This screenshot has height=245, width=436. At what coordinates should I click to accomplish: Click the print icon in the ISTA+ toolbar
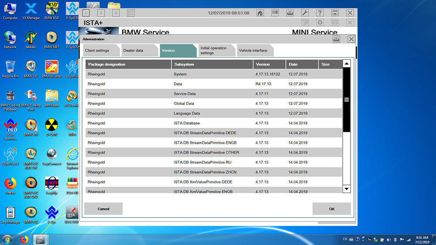[290, 13]
